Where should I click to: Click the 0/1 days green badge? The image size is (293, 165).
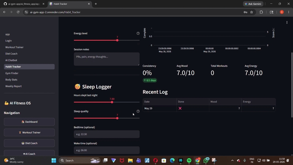coord(150,80)
